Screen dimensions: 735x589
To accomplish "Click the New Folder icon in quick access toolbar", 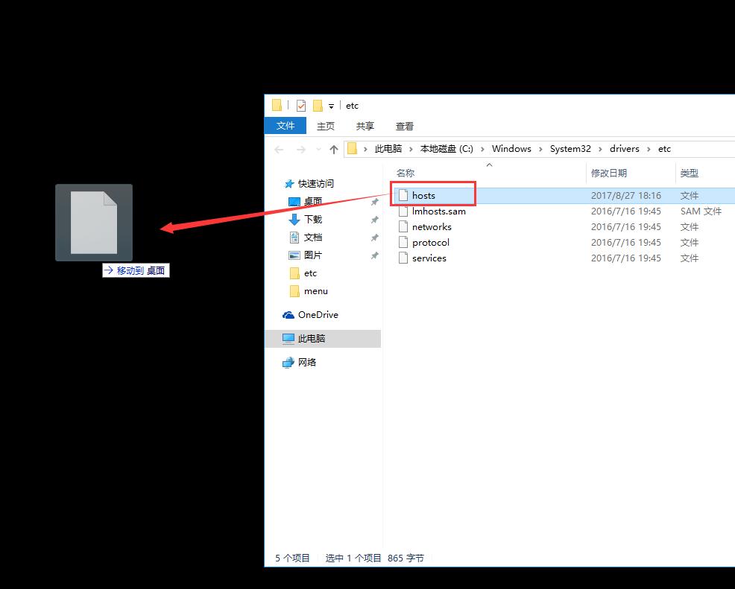I will tap(318, 106).
